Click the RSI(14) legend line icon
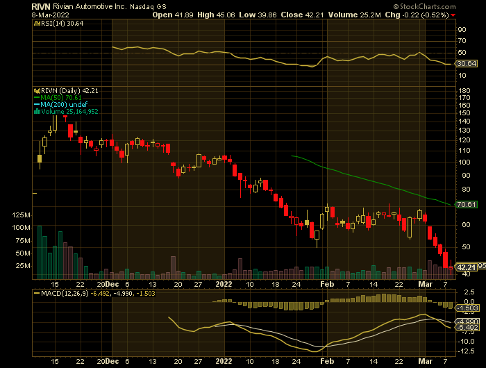Image resolution: width=486 pixels, height=368 pixels. [35, 23]
